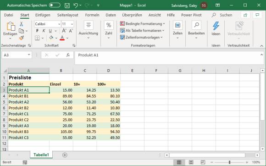Click the add new sheet plus icon

coord(65,155)
